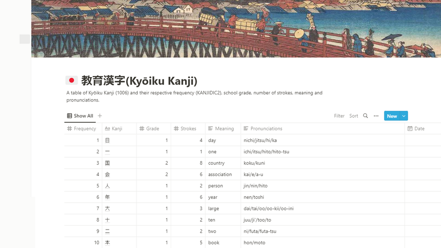441x248 pixels.
Task: Create a new entry with New button
Action: click(392, 116)
